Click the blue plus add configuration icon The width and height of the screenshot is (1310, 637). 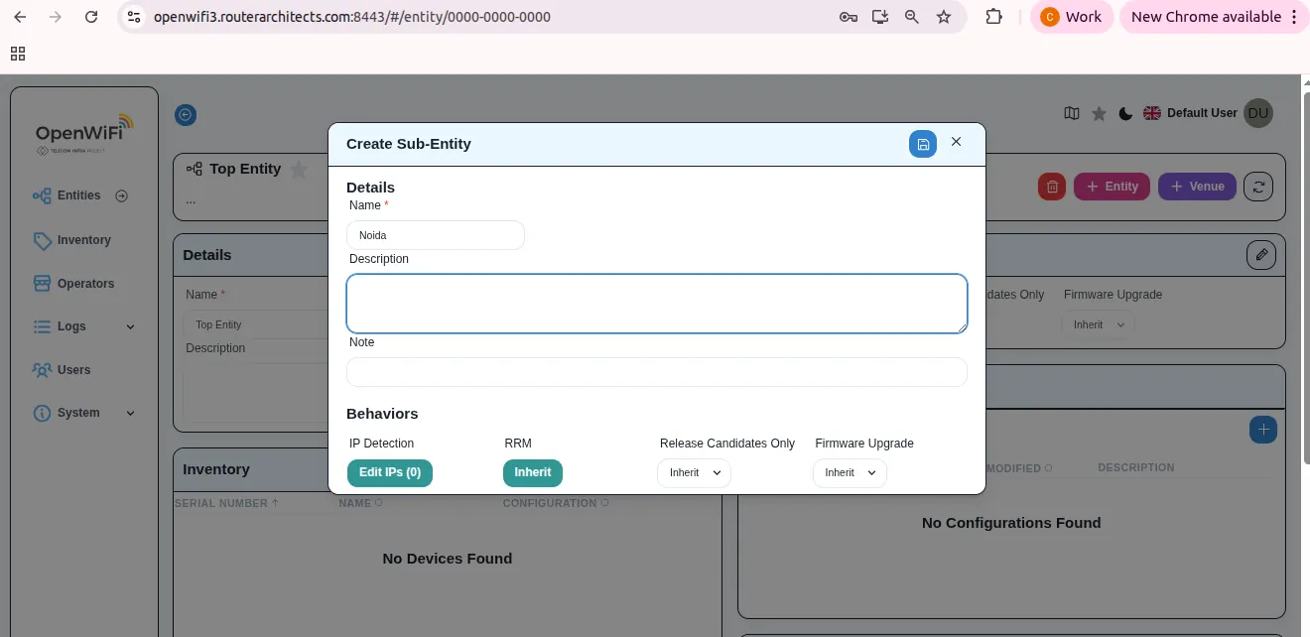click(1263, 430)
